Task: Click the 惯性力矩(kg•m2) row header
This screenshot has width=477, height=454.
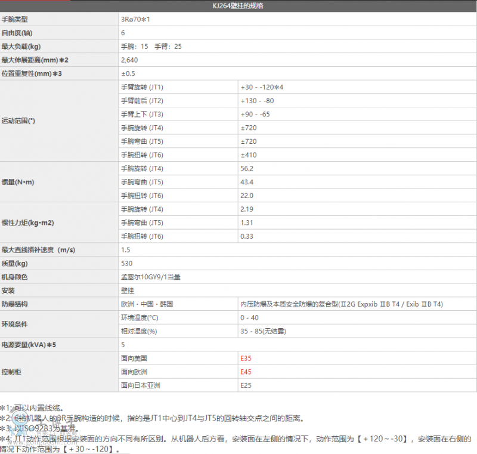Action: (27, 223)
